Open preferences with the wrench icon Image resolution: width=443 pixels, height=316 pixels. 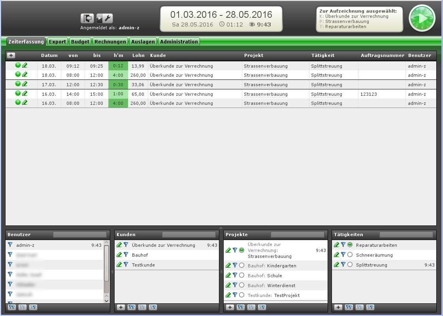(105, 18)
